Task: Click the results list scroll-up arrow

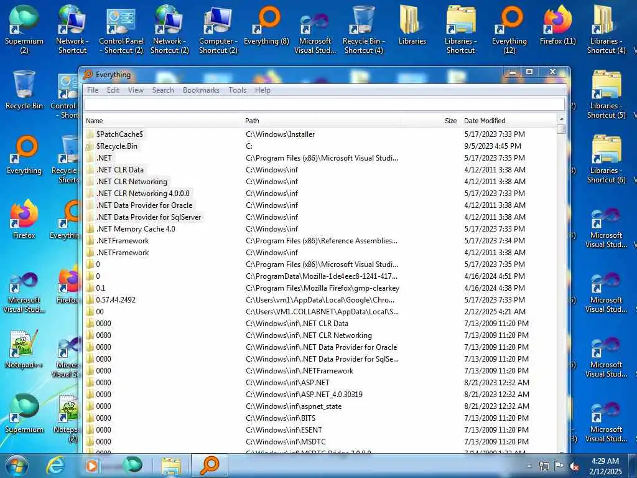Action: coord(562,119)
